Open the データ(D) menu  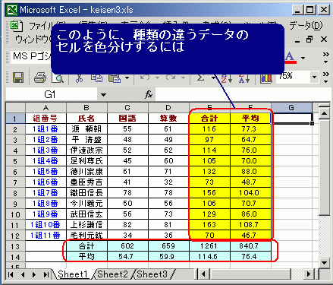coord(306,26)
